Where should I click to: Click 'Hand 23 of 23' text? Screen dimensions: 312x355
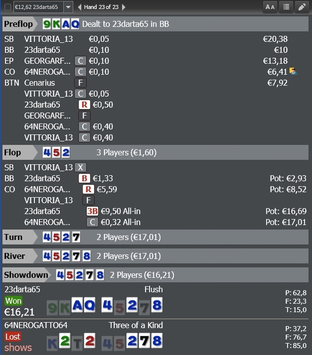tap(101, 7)
